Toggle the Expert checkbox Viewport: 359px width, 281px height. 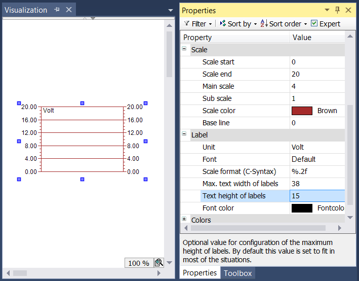pyautogui.click(x=314, y=23)
